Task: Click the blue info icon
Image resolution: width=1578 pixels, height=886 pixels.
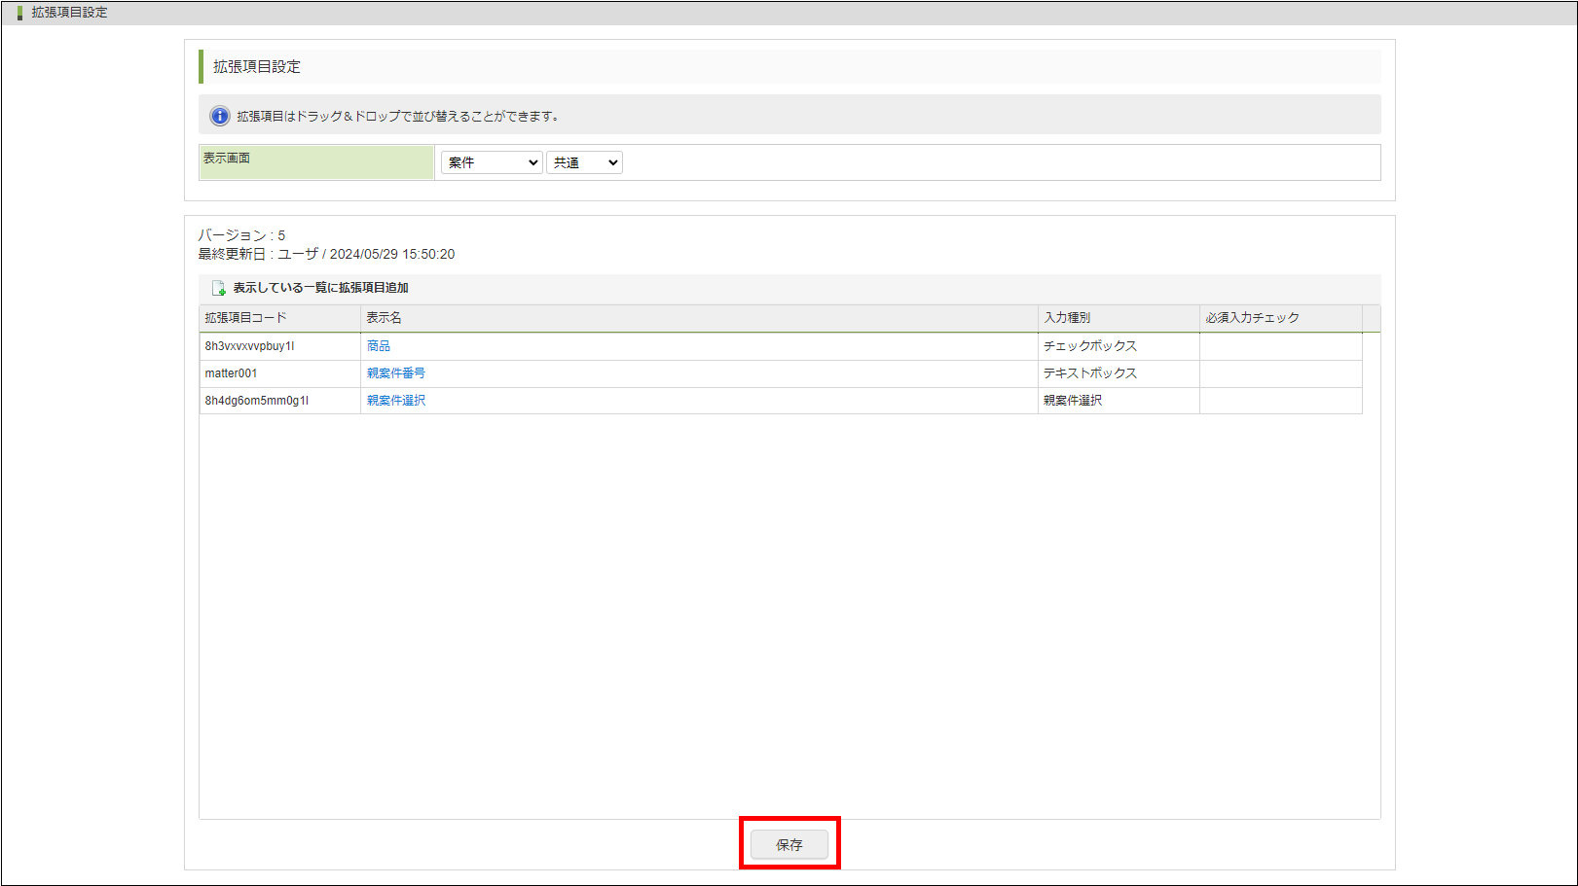Action: (220, 116)
